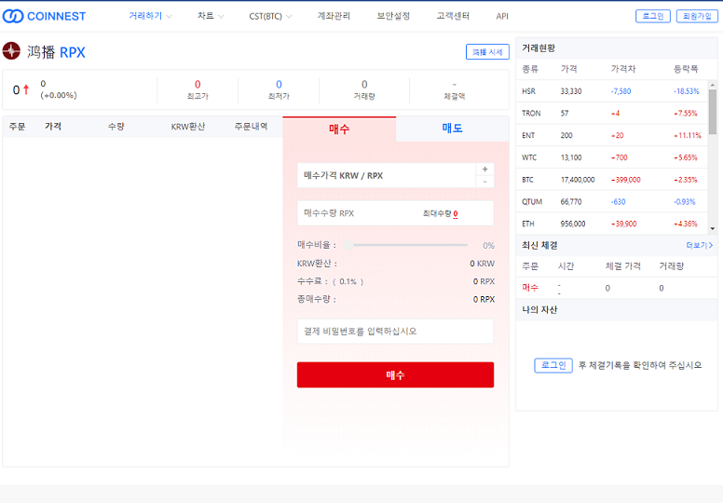Open the 거래하기 dropdown menu

click(x=150, y=16)
